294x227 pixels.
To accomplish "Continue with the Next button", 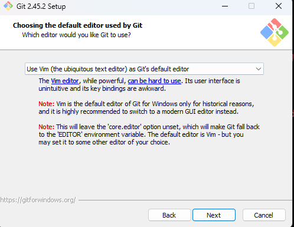I will [x=214, y=215].
